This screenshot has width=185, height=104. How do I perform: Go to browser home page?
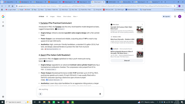(12, 6)
